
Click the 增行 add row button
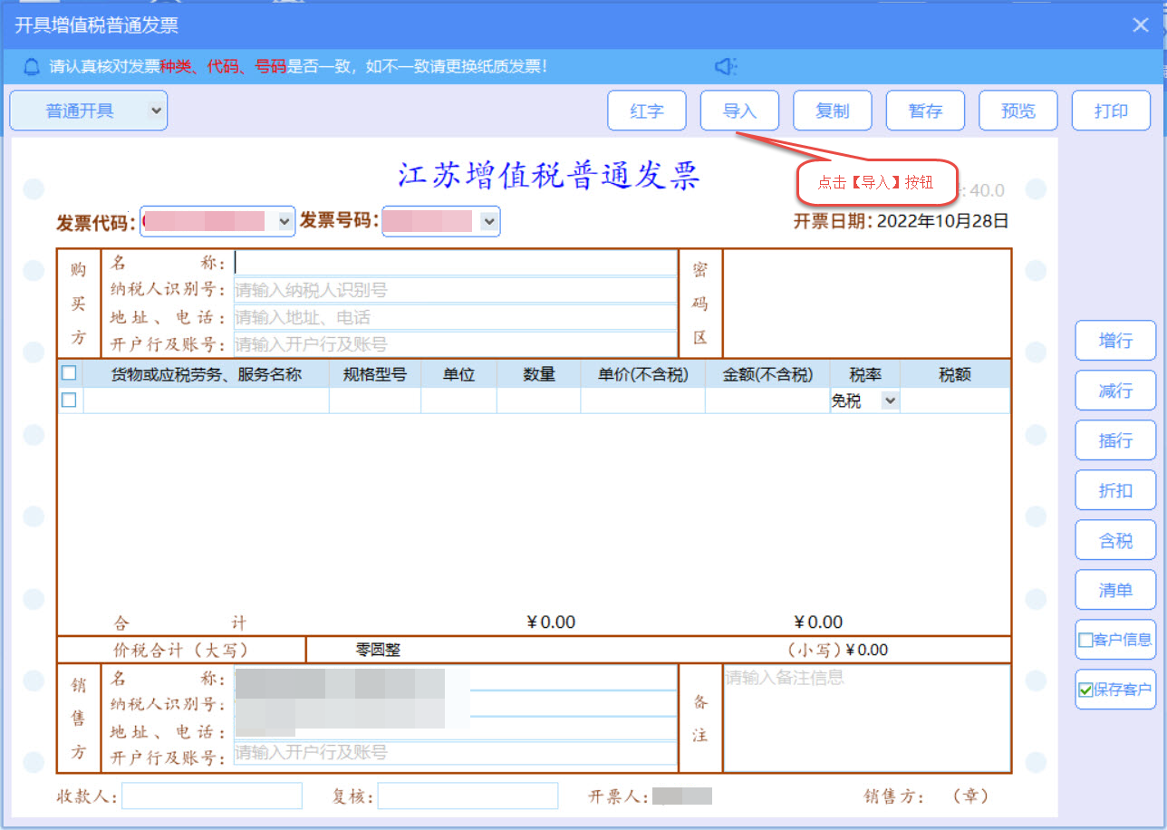[x=1115, y=341]
